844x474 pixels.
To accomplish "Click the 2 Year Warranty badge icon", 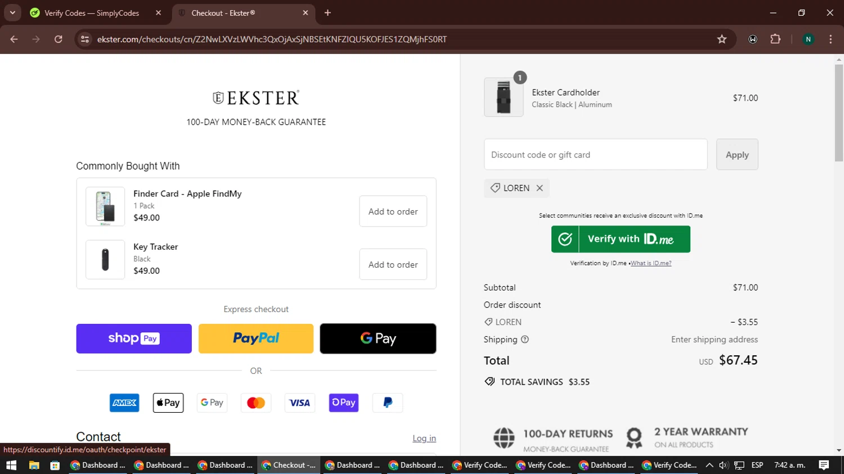I will (x=634, y=438).
